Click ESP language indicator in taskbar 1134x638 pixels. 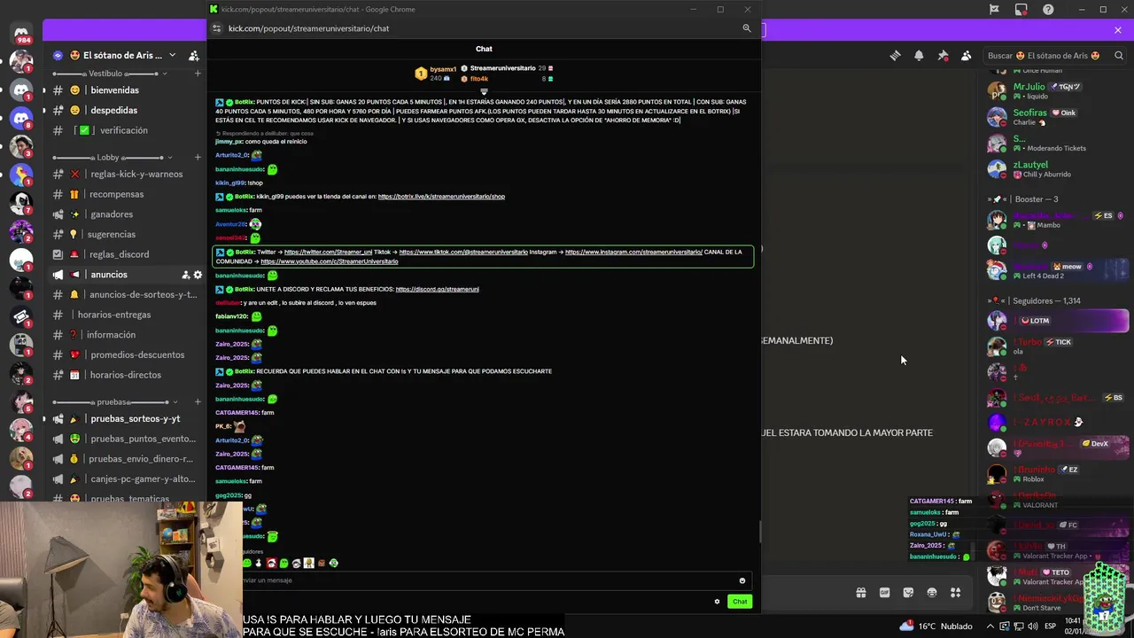(1051, 626)
